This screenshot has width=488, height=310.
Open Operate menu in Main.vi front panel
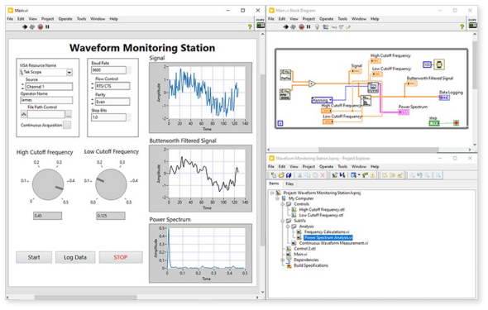(65, 19)
